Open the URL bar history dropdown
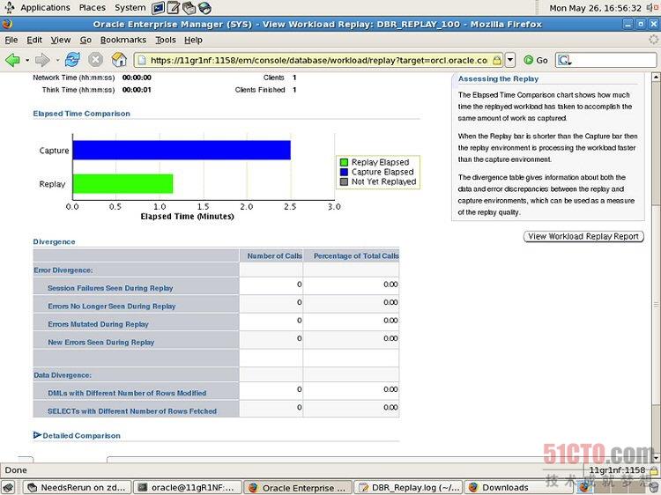This screenshot has width=661, height=495. (509, 60)
